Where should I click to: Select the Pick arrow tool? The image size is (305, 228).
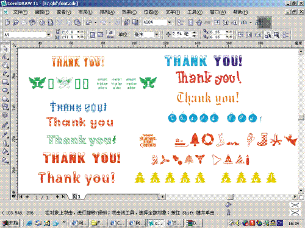tap(5, 49)
